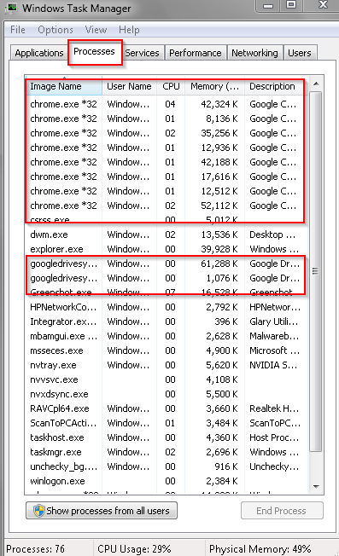Select the msseces.exe process
The width and height of the screenshot is (339, 556).
[167, 350]
